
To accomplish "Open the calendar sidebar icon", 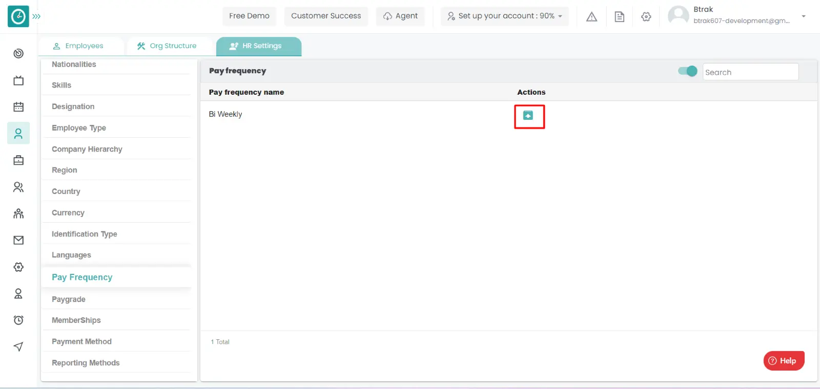I will coord(18,107).
